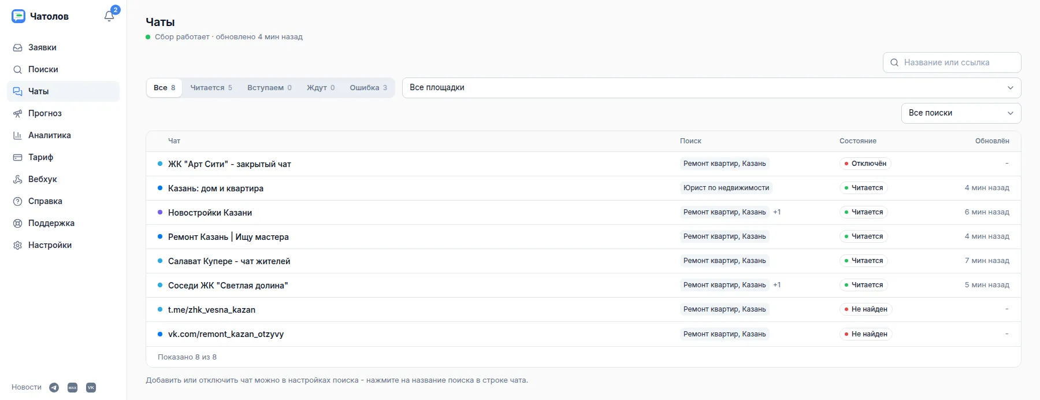Switch to the Все tab
Viewport: 1040px width, 400px height.
pyautogui.click(x=164, y=88)
